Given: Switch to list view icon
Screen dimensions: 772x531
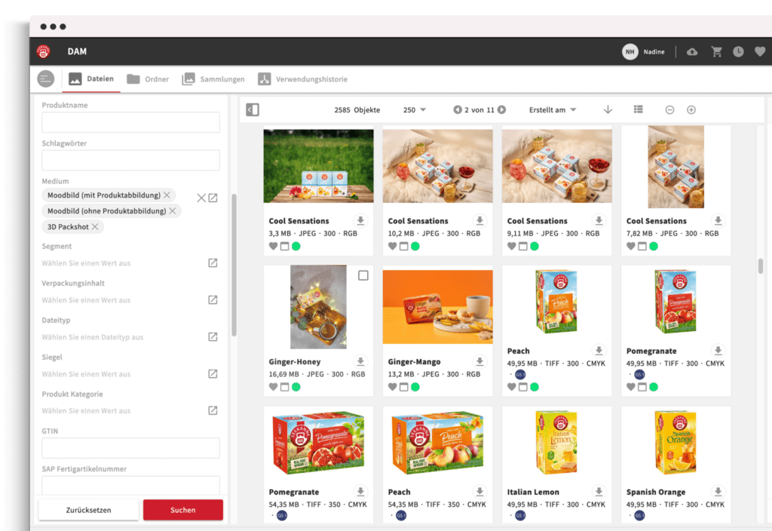Looking at the screenshot, I should coord(638,109).
